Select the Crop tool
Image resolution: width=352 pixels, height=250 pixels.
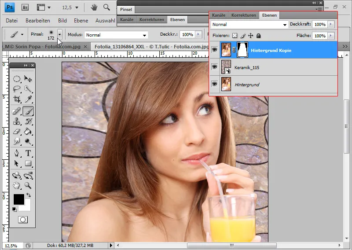coord(17,99)
